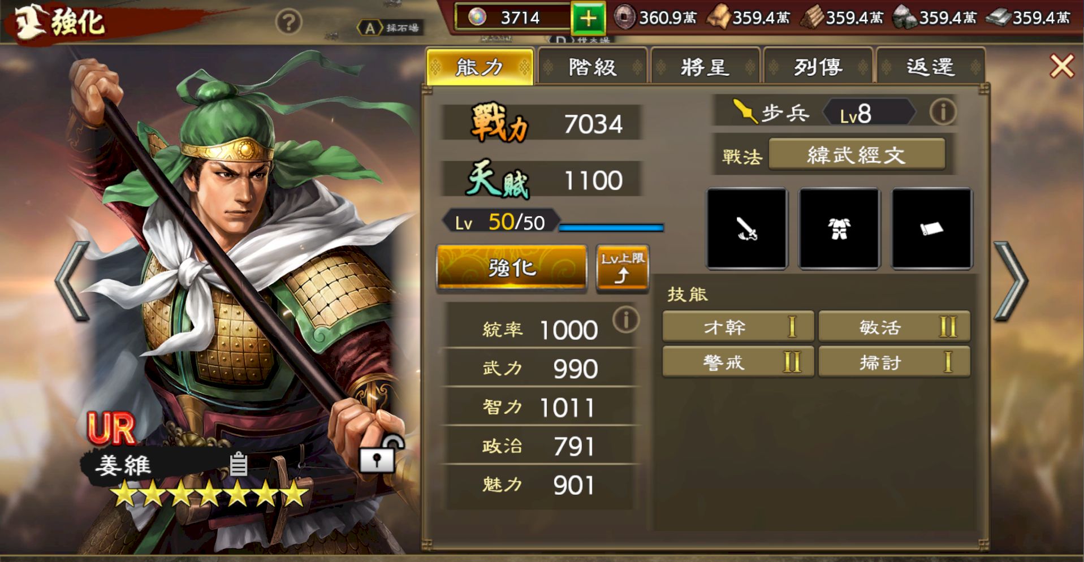Open the 緯武經文 tactic button

click(857, 154)
